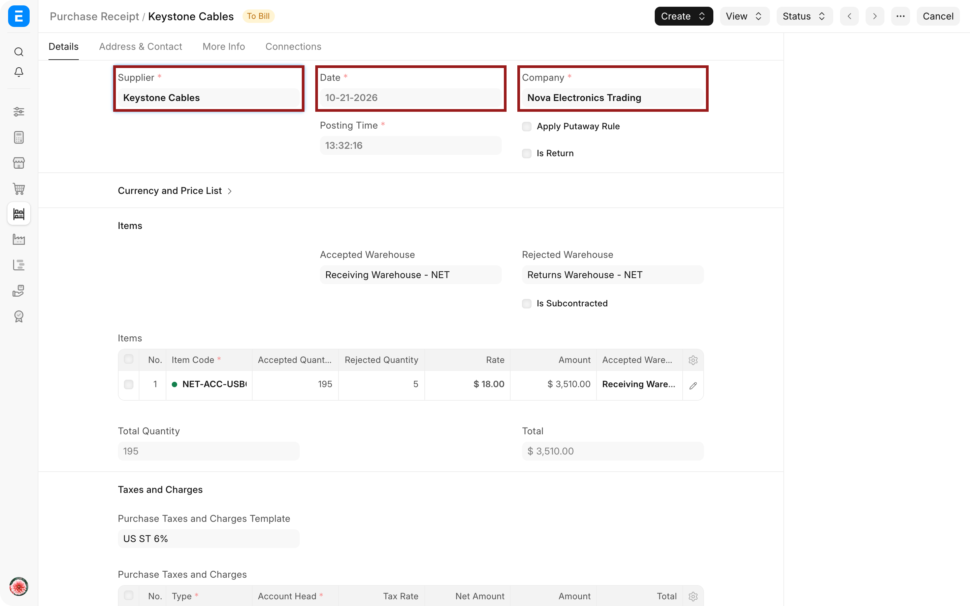Click the blue E app logo
The width and height of the screenshot is (970, 606).
[x=19, y=16]
